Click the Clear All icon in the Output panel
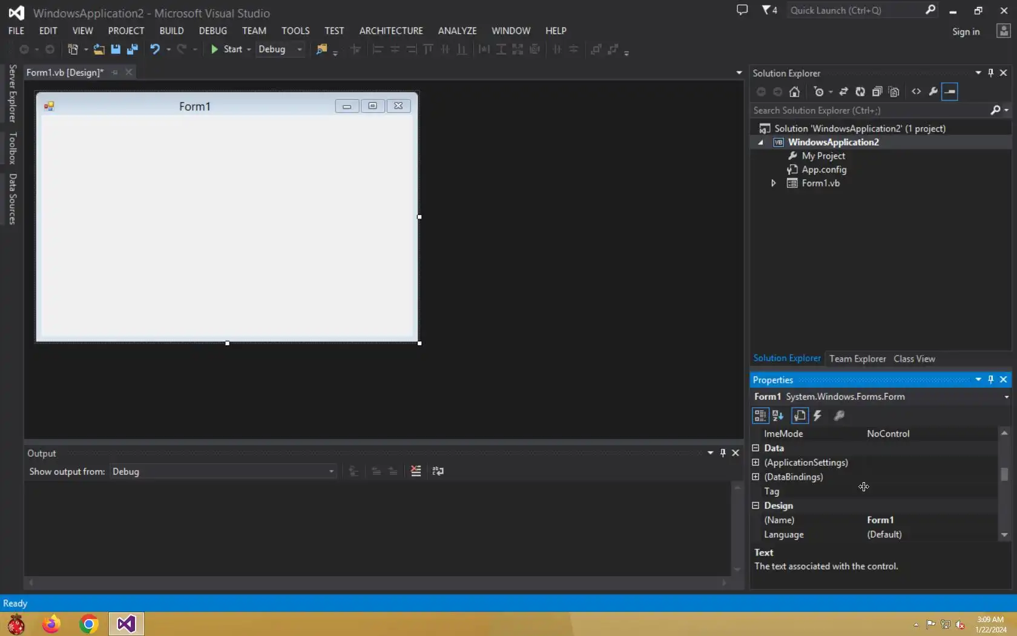 tap(416, 471)
